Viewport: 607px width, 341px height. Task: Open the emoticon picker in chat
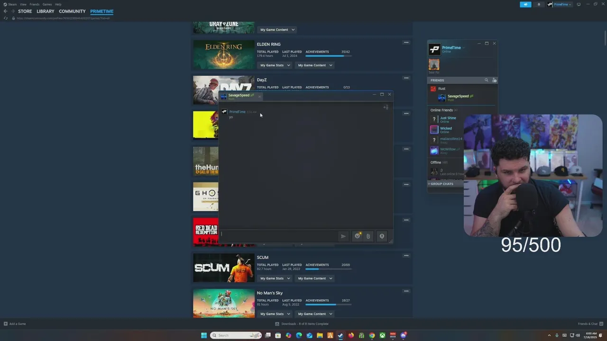point(358,236)
